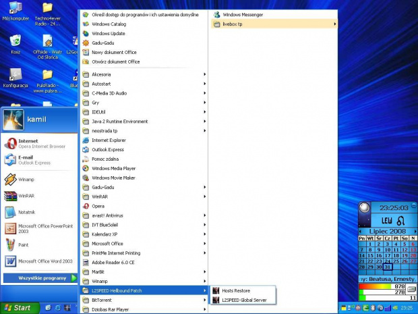
Task: Open Offside - Wiatr Od Słońca file
Action: click(x=48, y=47)
